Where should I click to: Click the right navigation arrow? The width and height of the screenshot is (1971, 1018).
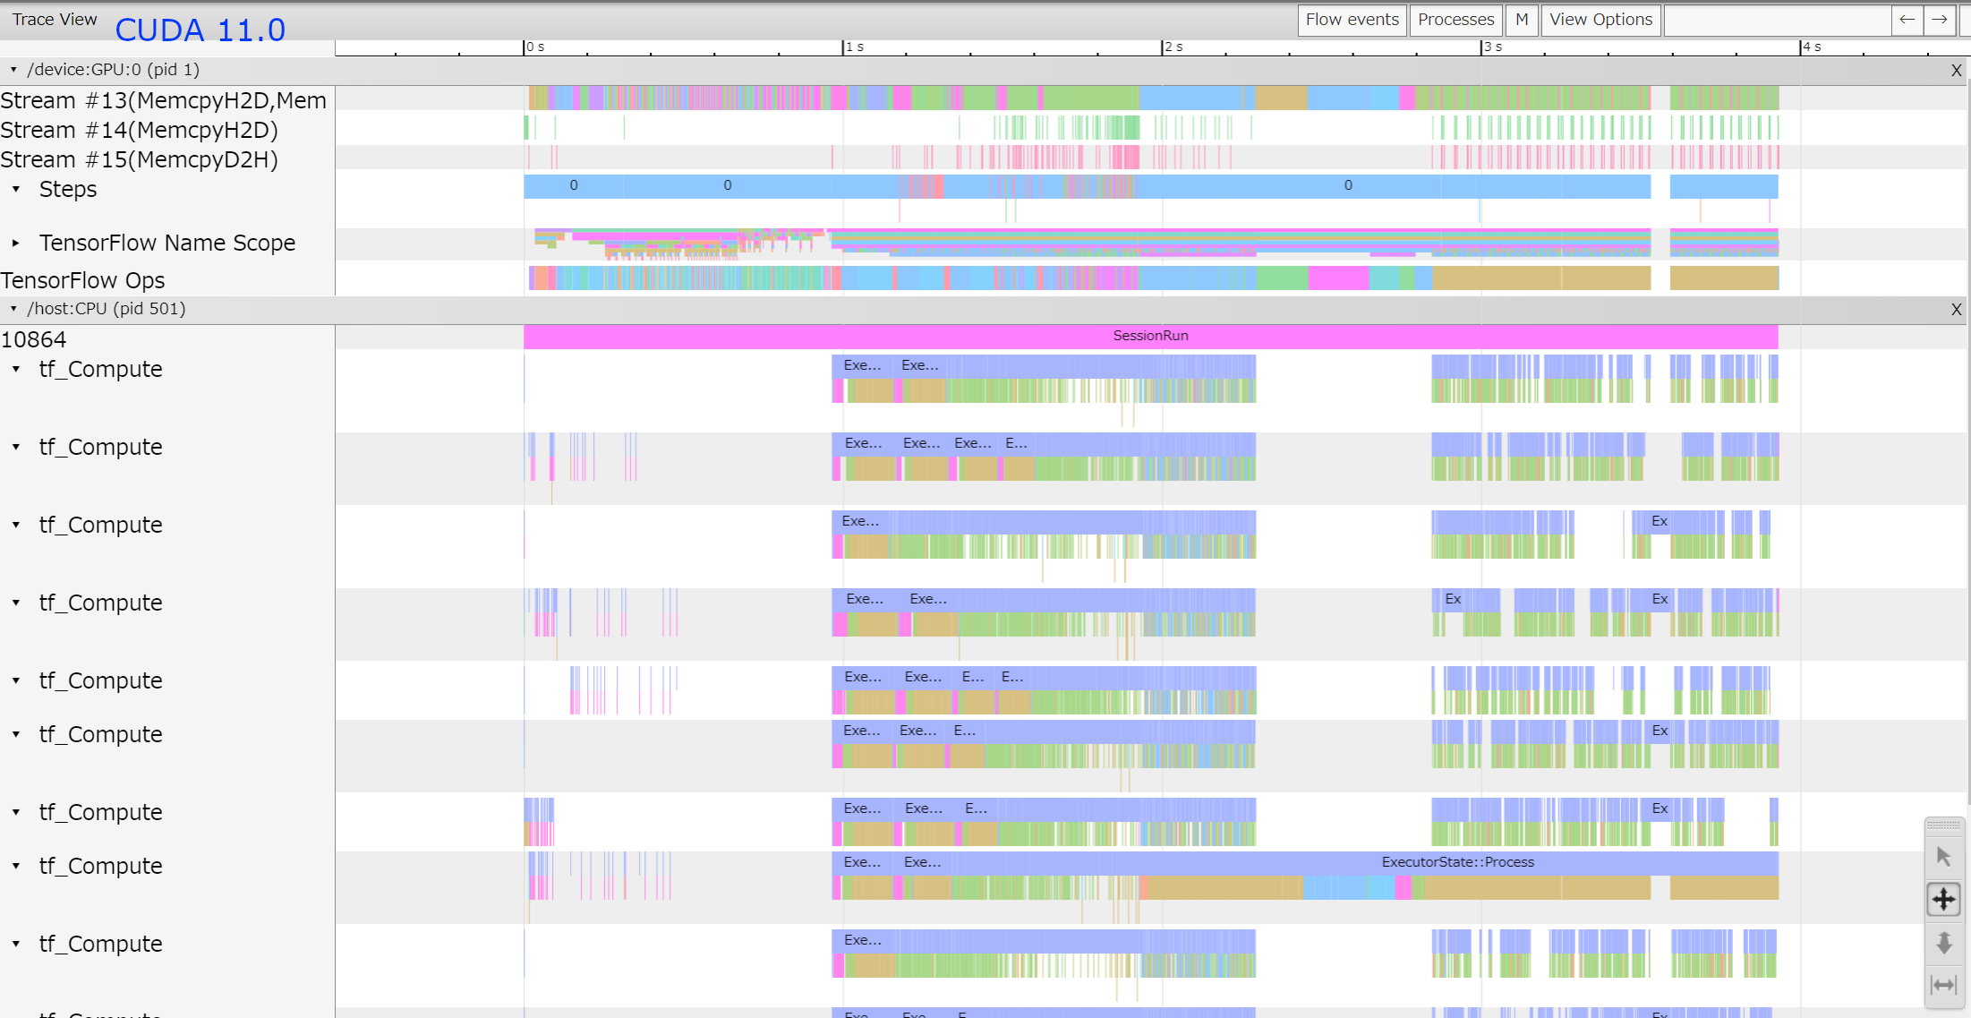coord(1940,20)
